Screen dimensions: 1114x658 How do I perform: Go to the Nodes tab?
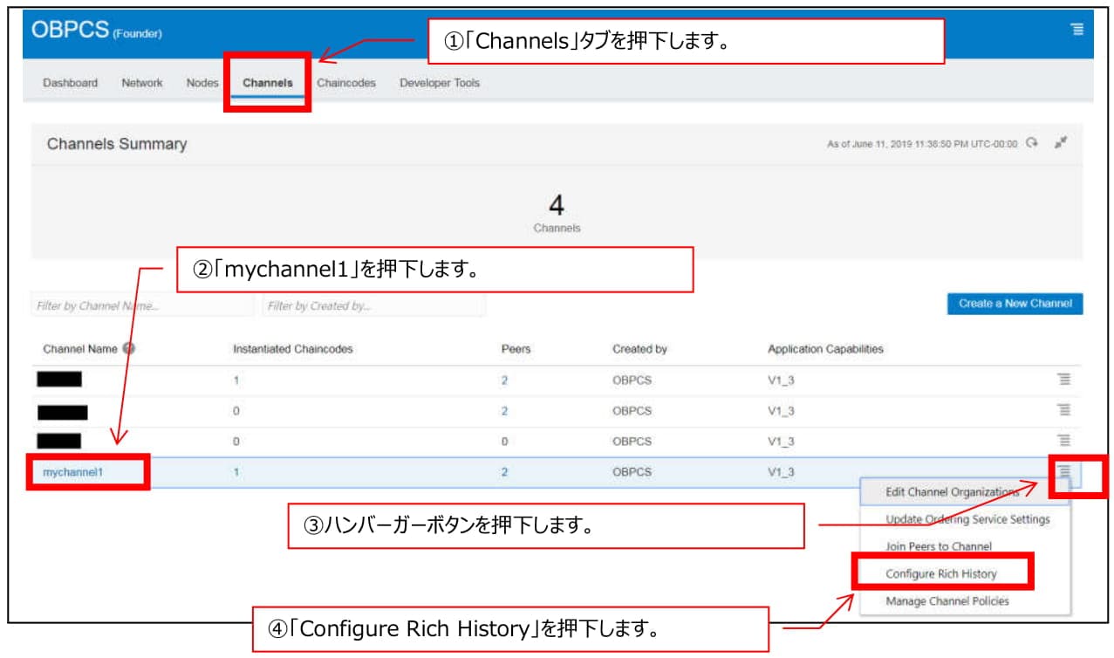tap(202, 83)
